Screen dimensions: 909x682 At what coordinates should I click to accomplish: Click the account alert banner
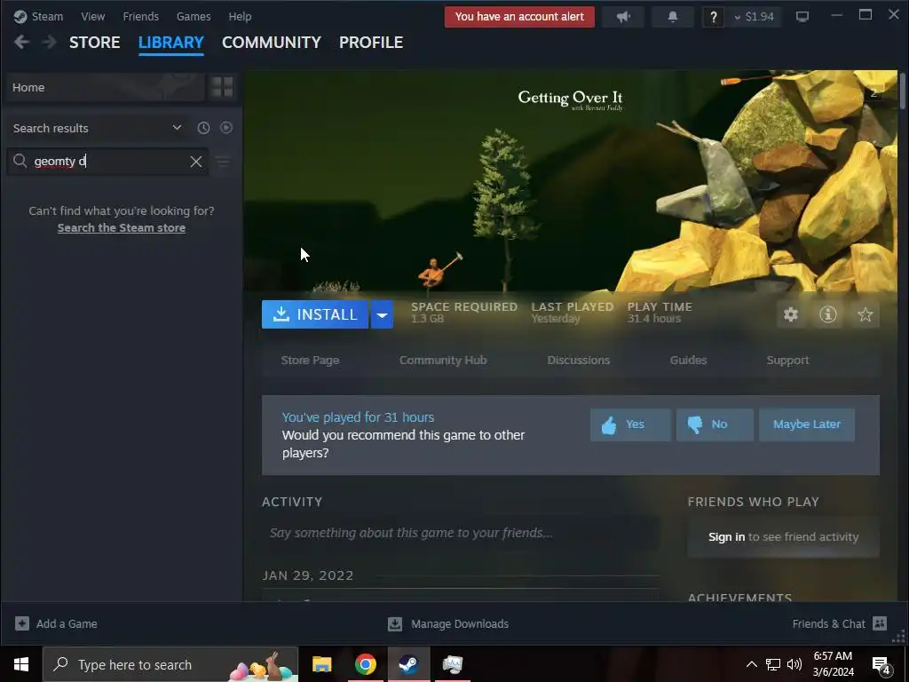click(519, 17)
